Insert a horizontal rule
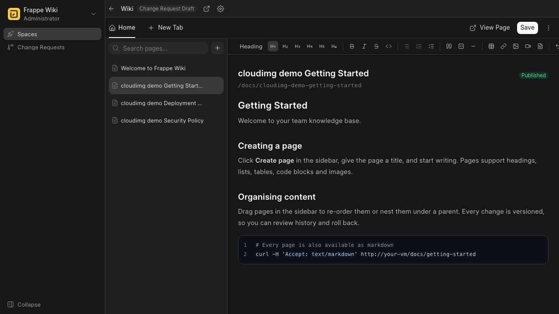The width and height of the screenshot is (559, 314). 473,46
